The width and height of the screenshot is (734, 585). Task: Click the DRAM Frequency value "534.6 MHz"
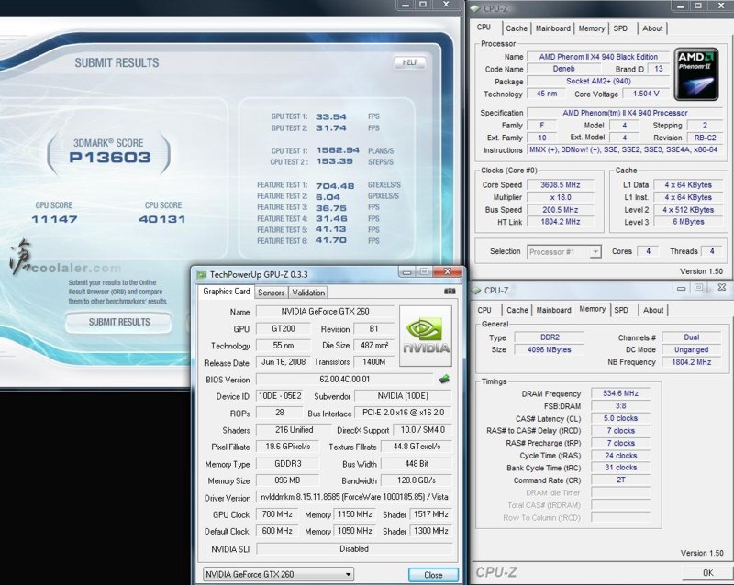[621, 393]
